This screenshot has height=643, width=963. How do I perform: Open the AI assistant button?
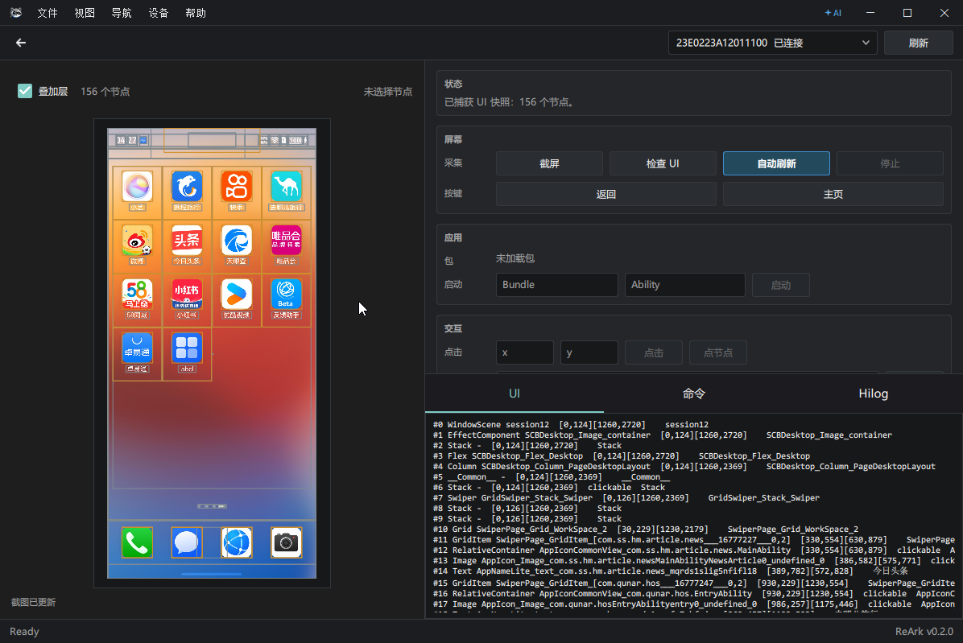[833, 13]
